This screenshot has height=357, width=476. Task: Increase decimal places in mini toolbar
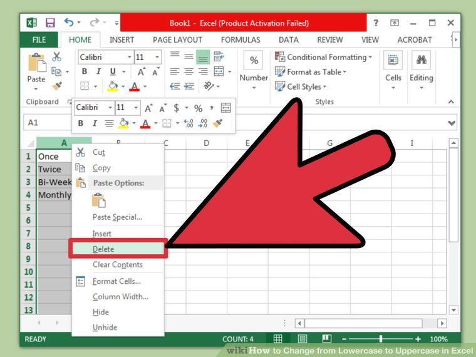189,123
